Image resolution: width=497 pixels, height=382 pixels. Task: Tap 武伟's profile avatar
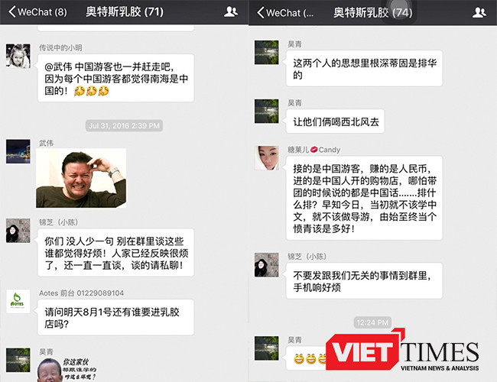18,151
